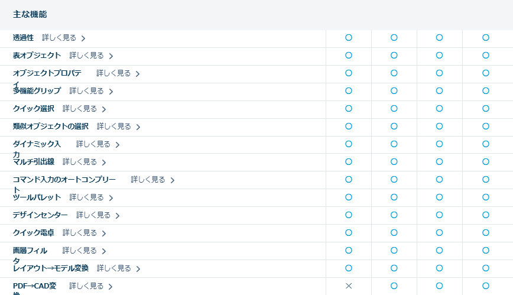The height and width of the screenshot is (295, 513).
Task: Open 詳しく見る link for ダイナミック入力
Action: (93, 144)
